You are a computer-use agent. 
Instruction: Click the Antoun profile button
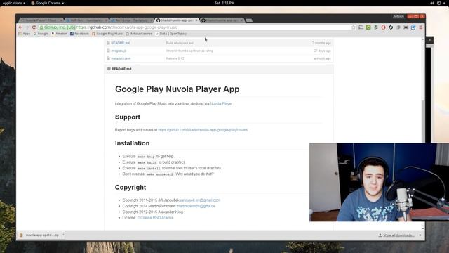(398, 16)
